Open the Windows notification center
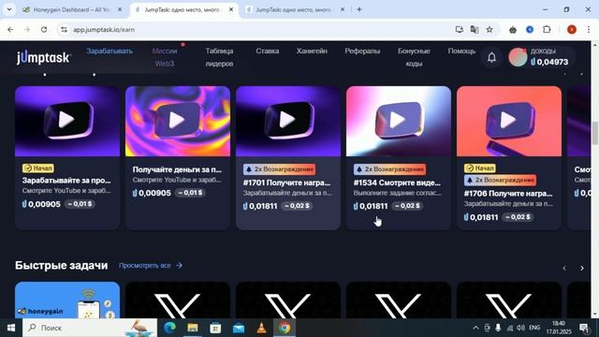This screenshot has height=337, width=599. pos(584,328)
